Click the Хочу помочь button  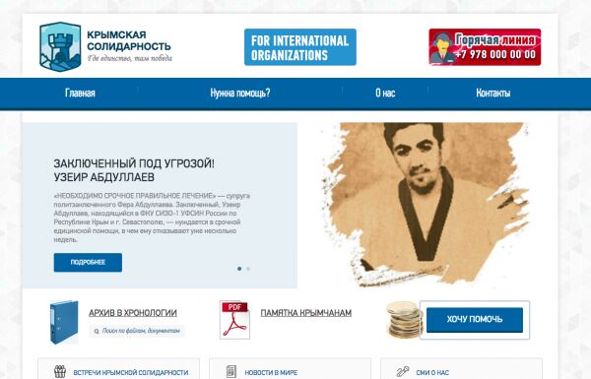tap(475, 320)
